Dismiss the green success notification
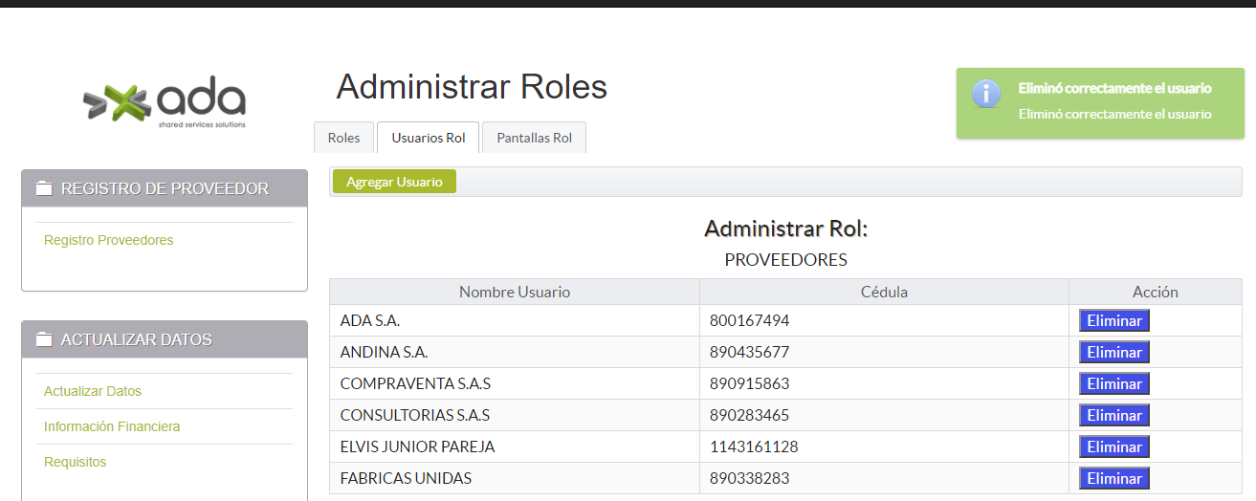Viewport: 1256px width, 501px height. [x=1098, y=103]
